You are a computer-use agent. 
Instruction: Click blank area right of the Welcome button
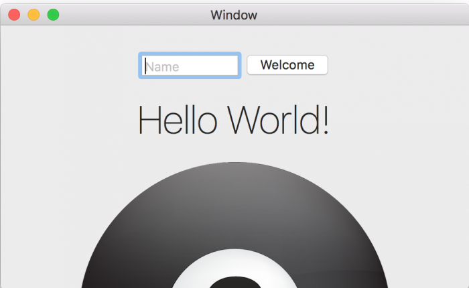point(395,66)
